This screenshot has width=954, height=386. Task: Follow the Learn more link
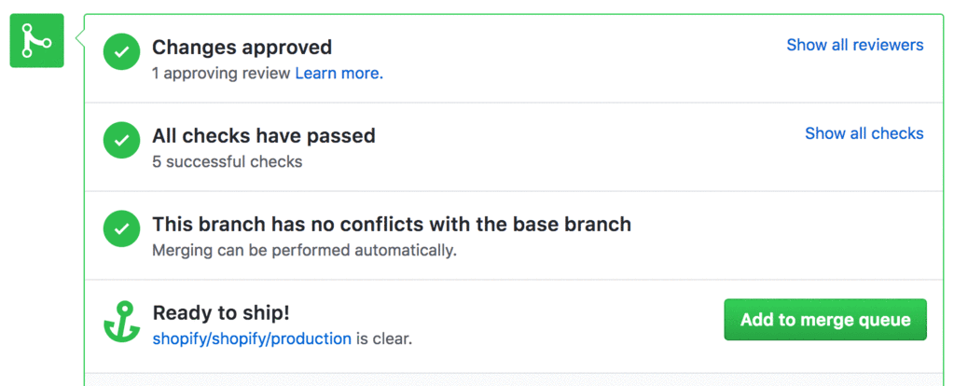coord(339,74)
